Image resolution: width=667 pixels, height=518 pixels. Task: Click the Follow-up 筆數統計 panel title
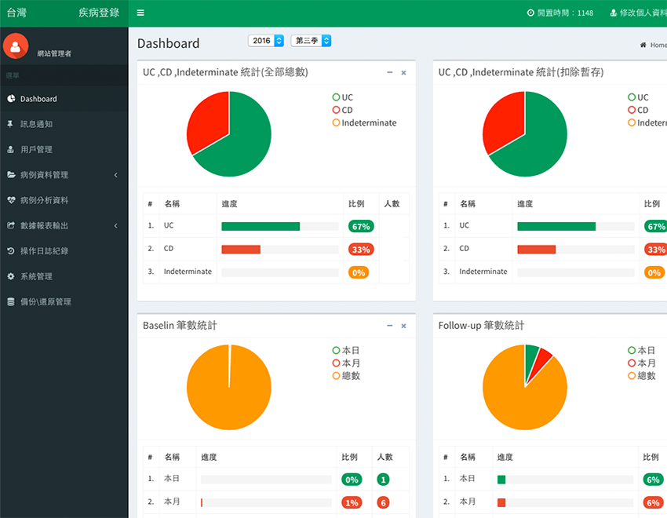(482, 326)
